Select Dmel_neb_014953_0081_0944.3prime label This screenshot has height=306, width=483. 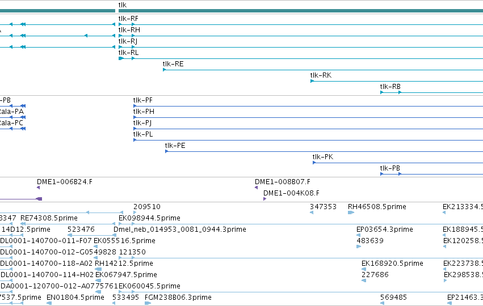(180, 229)
